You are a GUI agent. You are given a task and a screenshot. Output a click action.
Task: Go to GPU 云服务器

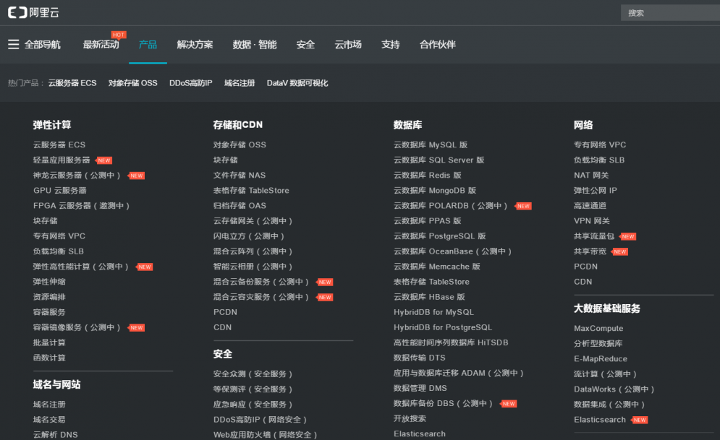coord(59,190)
